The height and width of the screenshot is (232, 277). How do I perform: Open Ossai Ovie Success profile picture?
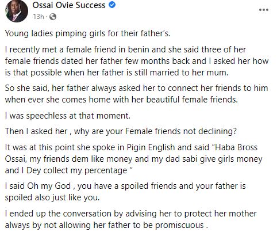point(17,11)
